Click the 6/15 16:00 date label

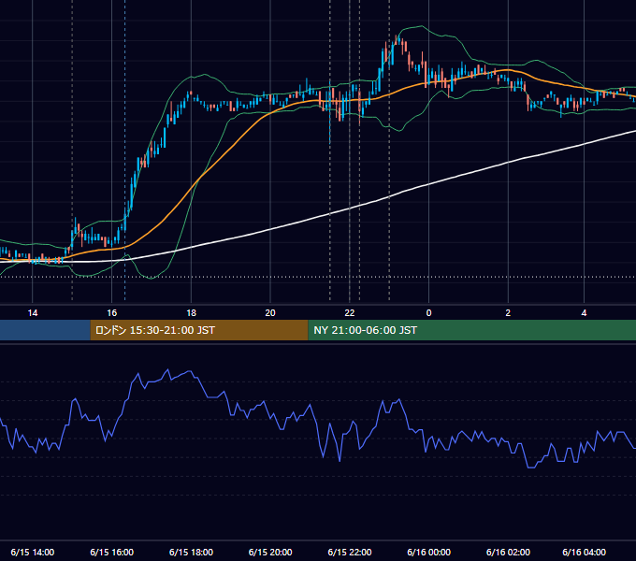tap(111, 552)
